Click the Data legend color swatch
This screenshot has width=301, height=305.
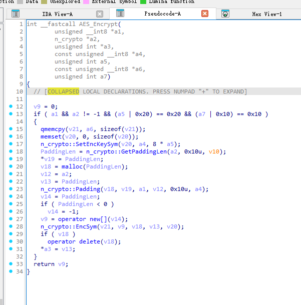pyautogui.click(x=20, y=2)
